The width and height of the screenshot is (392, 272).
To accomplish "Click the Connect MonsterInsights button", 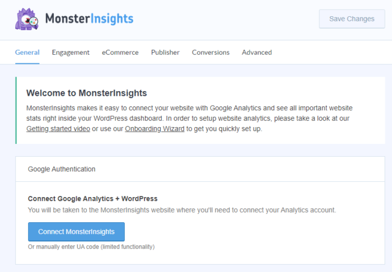I will point(76,232).
